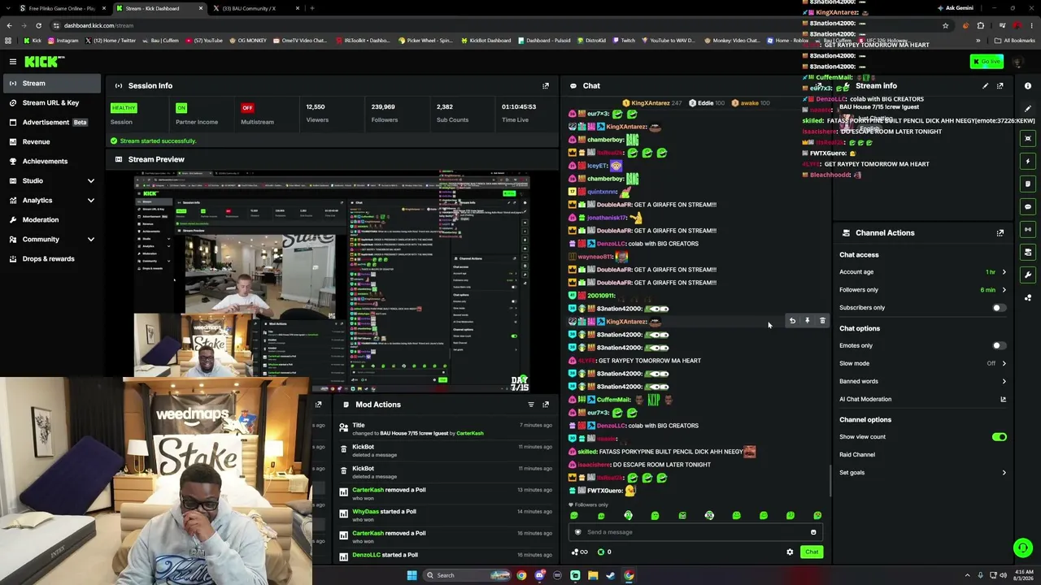
Task: Open a new browser tab
Action: [x=312, y=8]
